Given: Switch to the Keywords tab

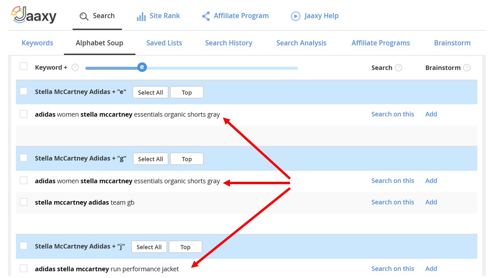Looking at the screenshot, I should click(37, 43).
